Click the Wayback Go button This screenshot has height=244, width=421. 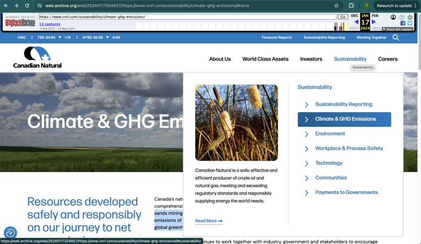coord(343,16)
